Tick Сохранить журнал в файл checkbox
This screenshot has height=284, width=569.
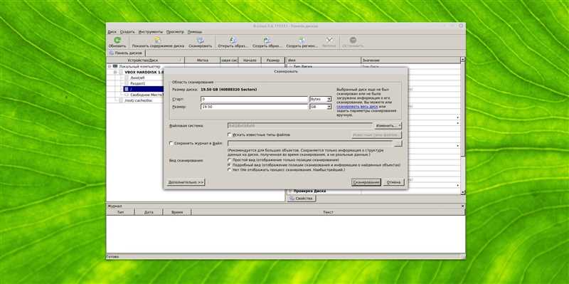171,144
